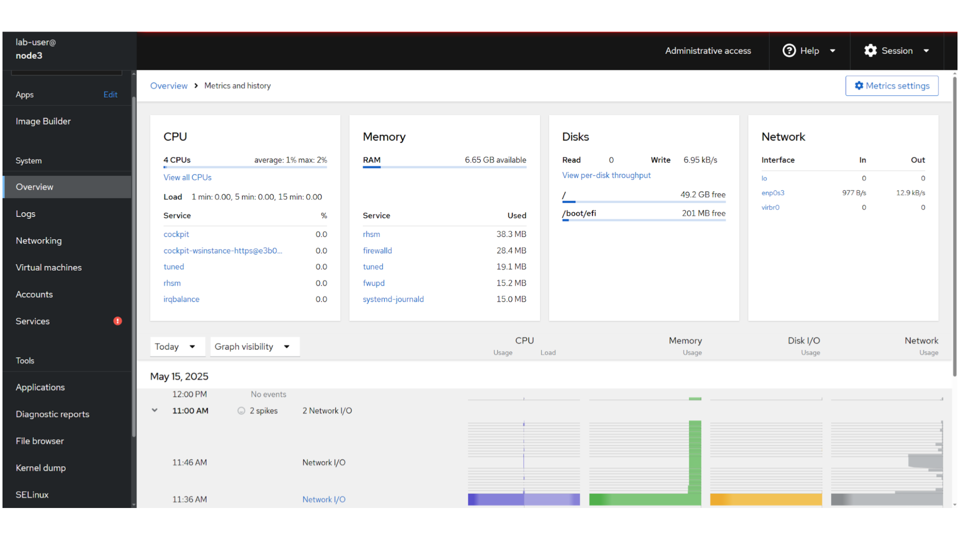Click Edit next to Apps
Viewport: 960px width, 540px height.
[x=110, y=94]
